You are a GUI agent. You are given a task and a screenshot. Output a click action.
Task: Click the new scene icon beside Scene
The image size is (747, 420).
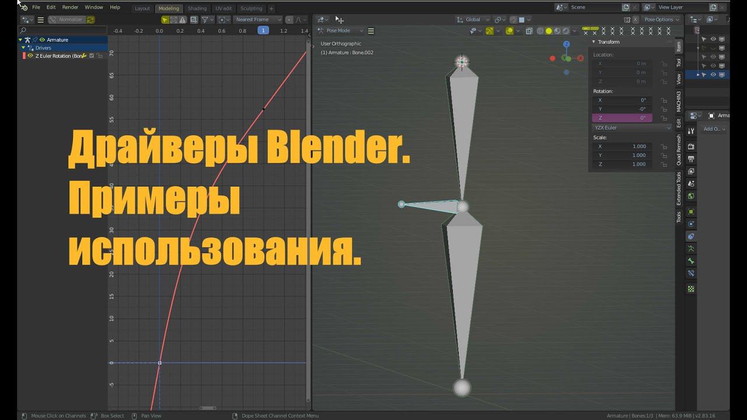[x=626, y=7]
